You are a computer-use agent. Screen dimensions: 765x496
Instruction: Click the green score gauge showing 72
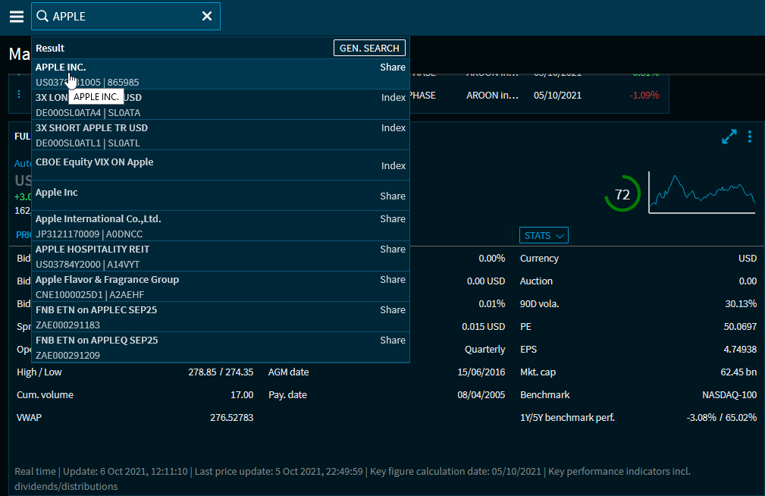pos(622,195)
